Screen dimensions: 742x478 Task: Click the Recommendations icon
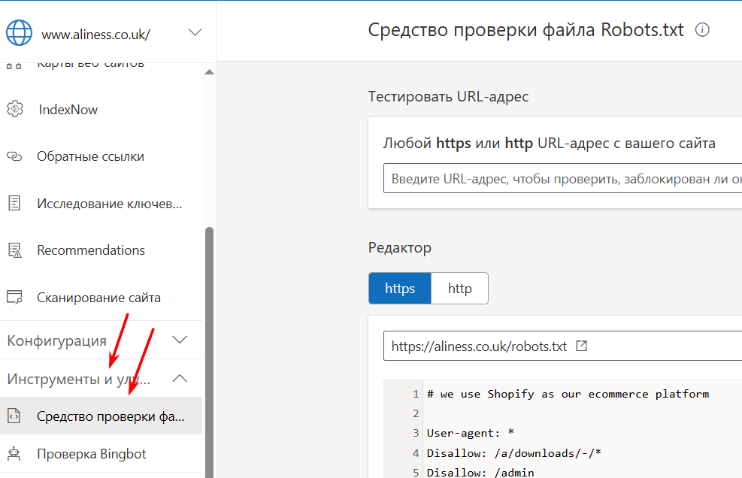tap(15, 250)
